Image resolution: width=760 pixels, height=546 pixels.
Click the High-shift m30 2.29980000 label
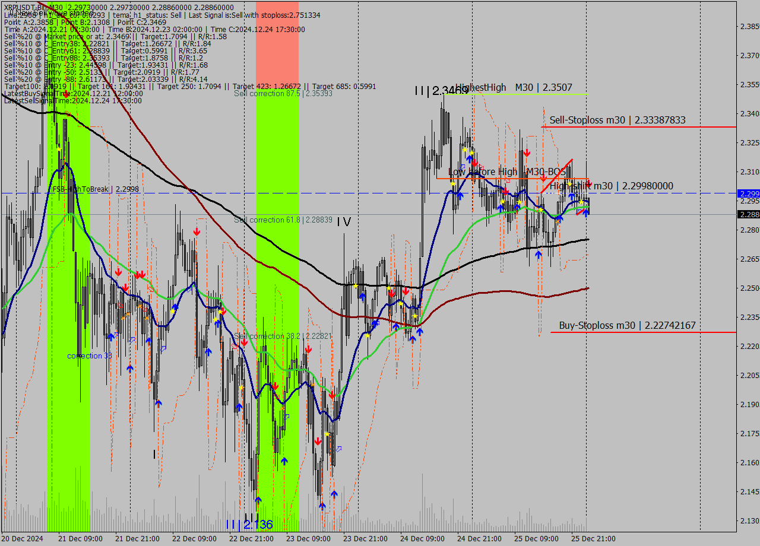point(612,186)
